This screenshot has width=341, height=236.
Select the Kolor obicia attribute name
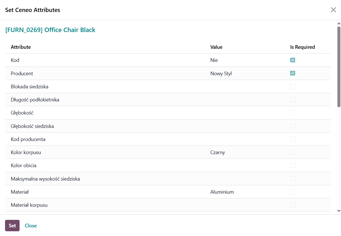click(23, 166)
